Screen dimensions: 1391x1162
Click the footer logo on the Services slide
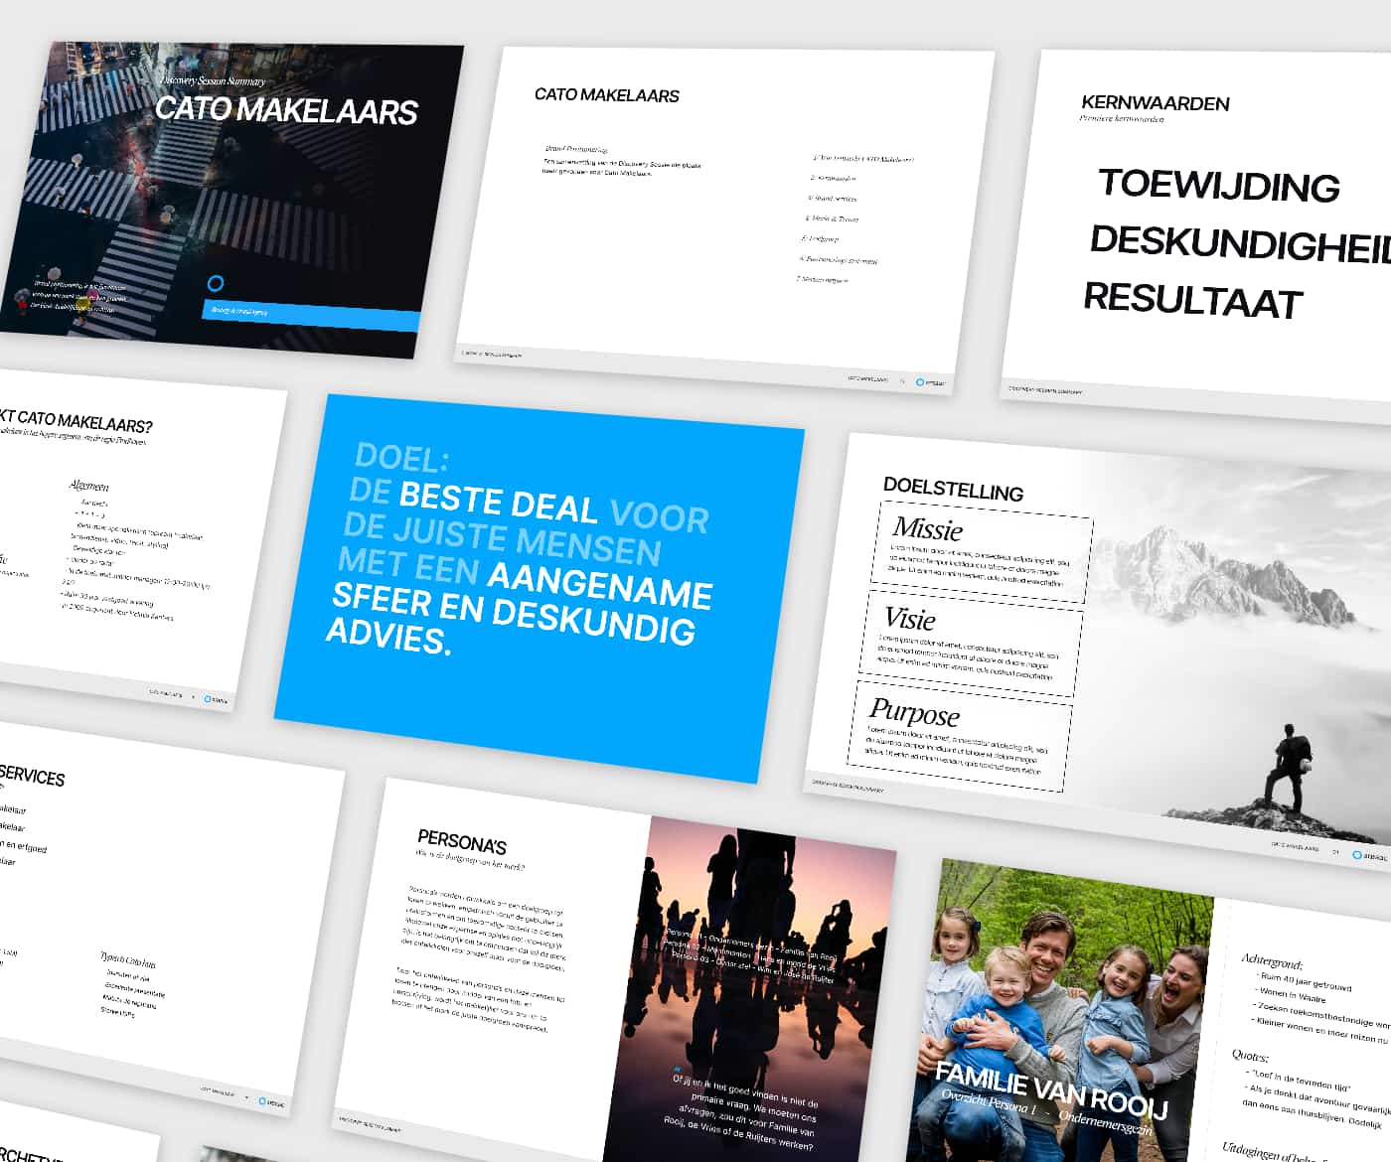[x=271, y=1102]
